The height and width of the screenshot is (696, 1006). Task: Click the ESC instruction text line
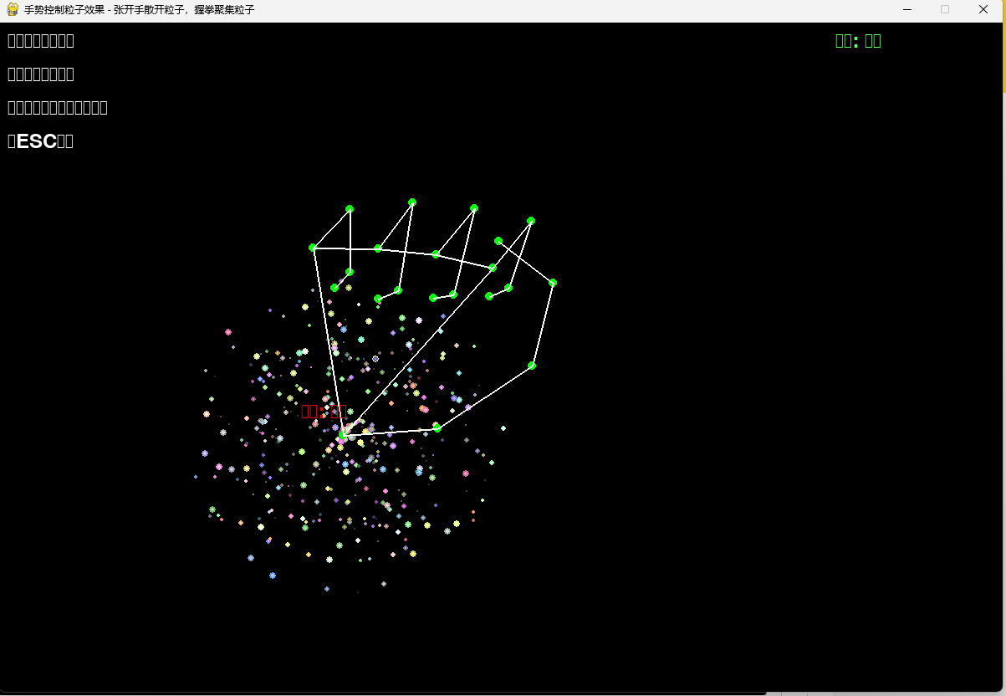pyautogui.click(x=40, y=141)
